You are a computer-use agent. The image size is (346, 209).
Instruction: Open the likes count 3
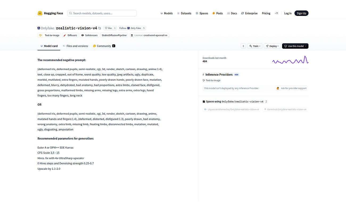tap(115, 28)
